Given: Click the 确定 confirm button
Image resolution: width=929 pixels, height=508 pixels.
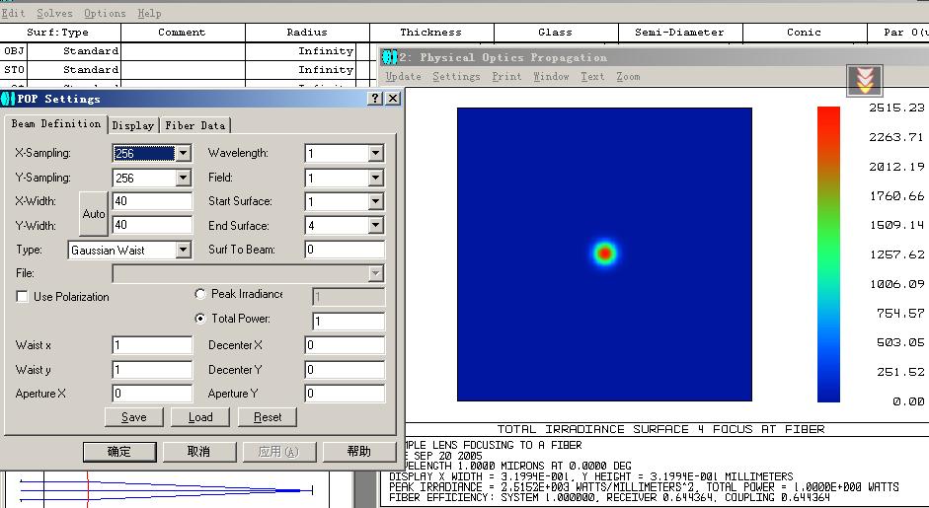Looking at the screenshot, I should pyautogui.click(x=119, y=452).
